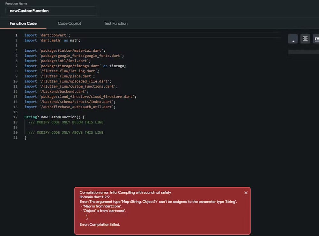The width and height of the screenshot is (319, 236).
Task: Click the format code (centered lines) icon
Action: (x=305, y=39)
